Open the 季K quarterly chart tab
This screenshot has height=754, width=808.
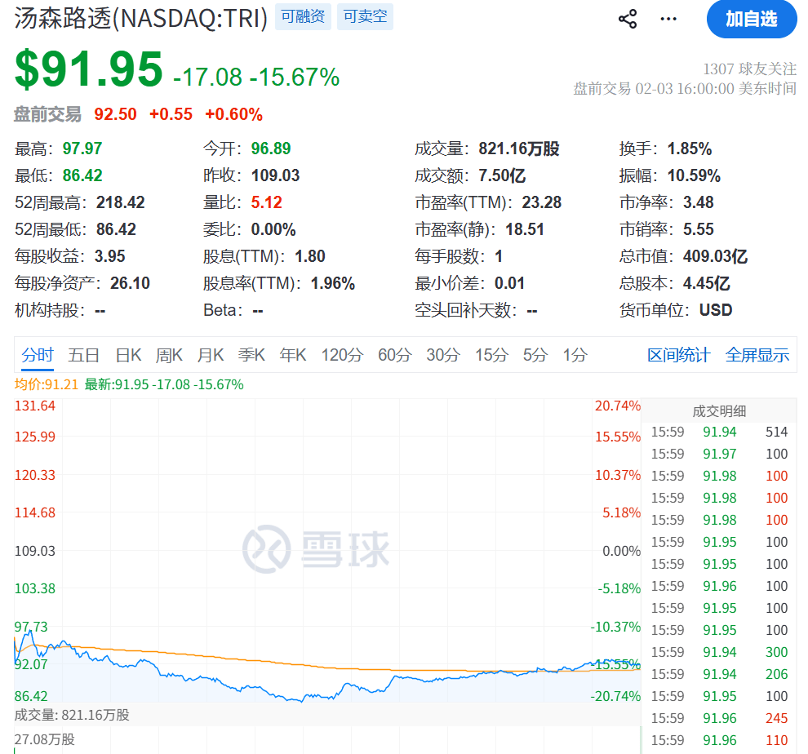coord(251,355)
